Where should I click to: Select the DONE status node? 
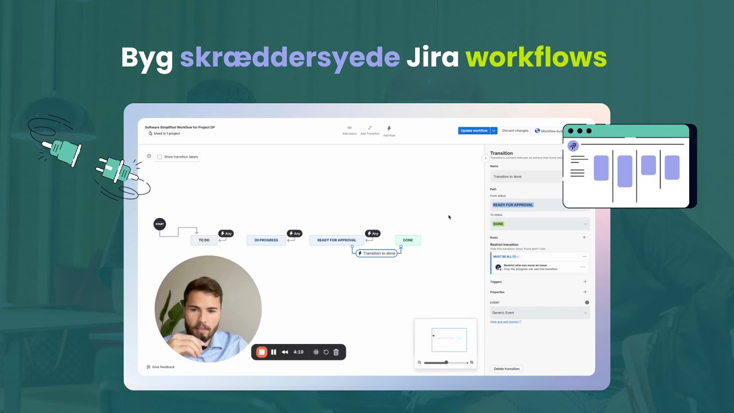(408, 240)
